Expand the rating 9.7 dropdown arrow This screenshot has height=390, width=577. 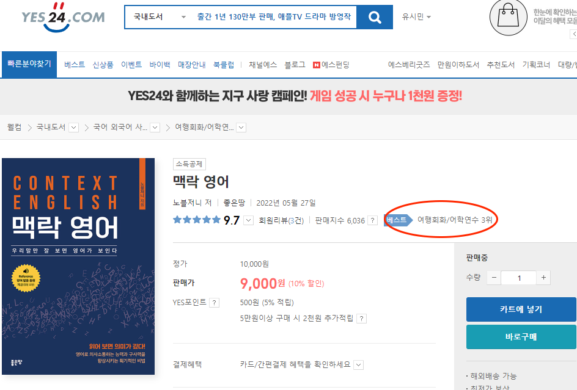tap(249, 220)
